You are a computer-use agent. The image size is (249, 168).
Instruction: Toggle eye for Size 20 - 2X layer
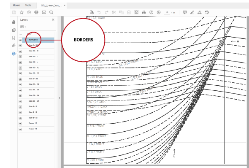coord(20,85)
